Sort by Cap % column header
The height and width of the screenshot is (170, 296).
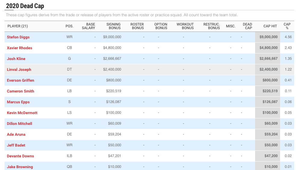pos(287,26)
